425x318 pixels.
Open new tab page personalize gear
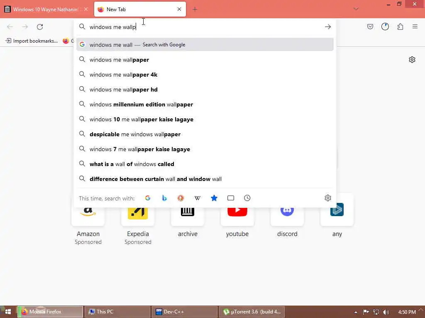412,60
